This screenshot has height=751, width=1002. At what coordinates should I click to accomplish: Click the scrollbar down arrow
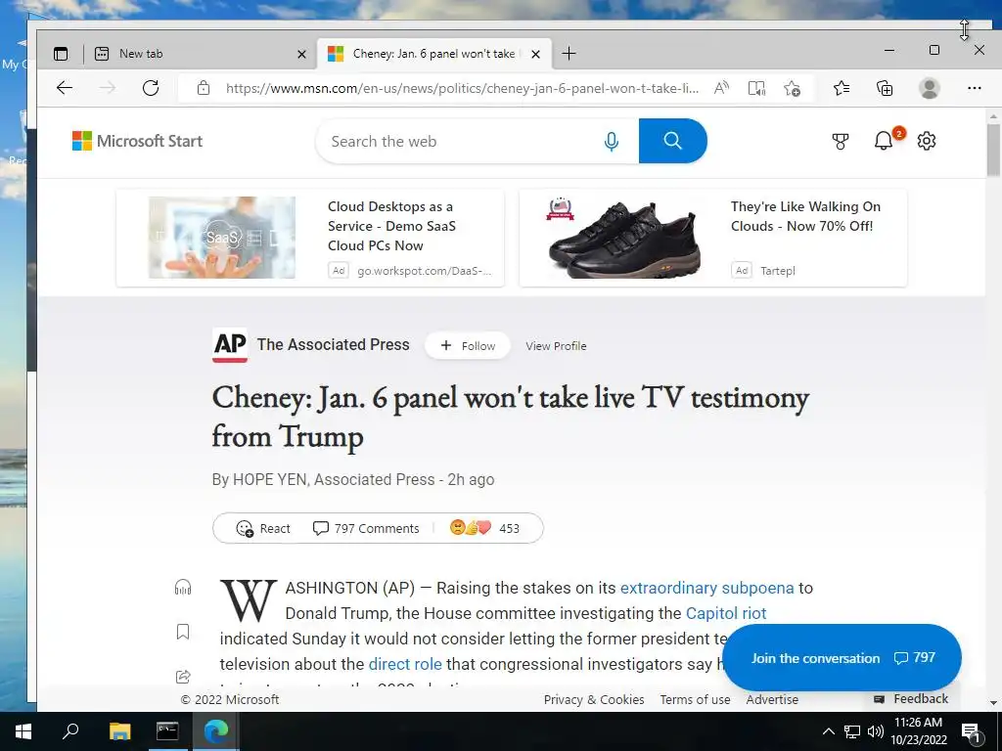point(993,702)
